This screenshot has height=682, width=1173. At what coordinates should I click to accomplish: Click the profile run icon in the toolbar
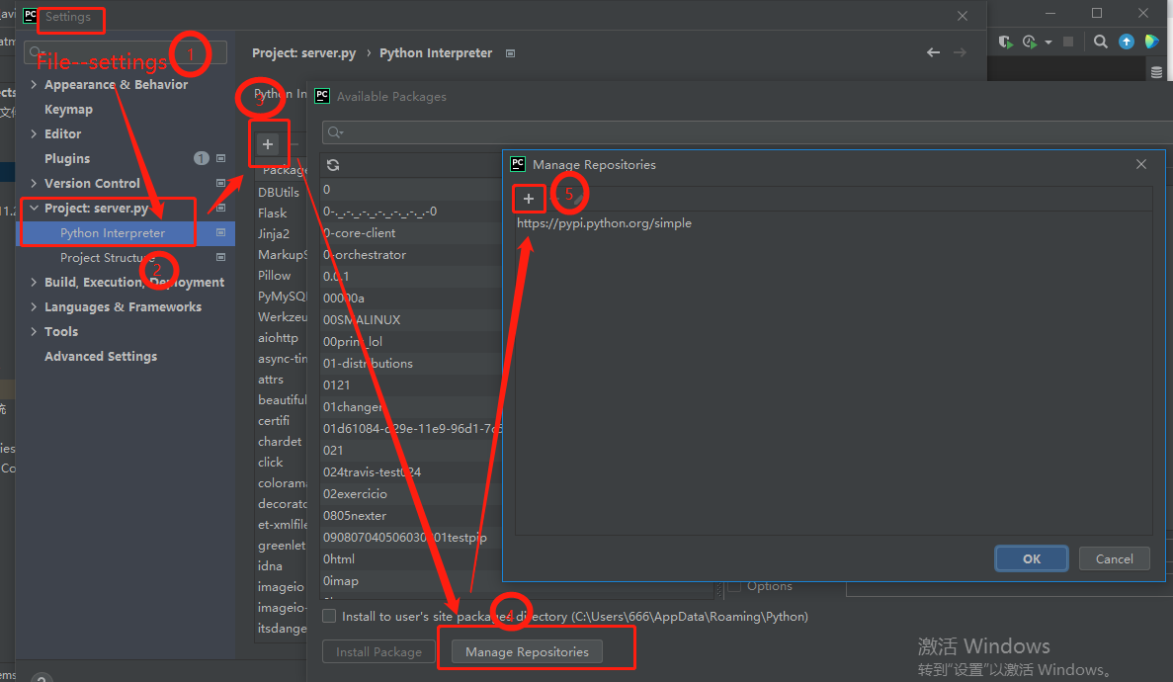pos(1030,42)
